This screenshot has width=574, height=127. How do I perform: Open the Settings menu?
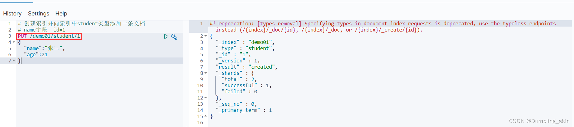click(x=39, y=14)
